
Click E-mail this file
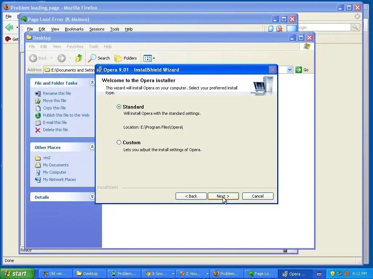coord(55,122)
